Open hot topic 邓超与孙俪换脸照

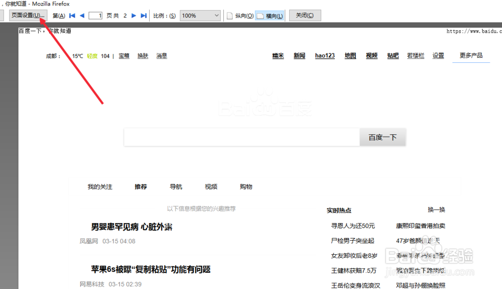click(x=421, y=285)
